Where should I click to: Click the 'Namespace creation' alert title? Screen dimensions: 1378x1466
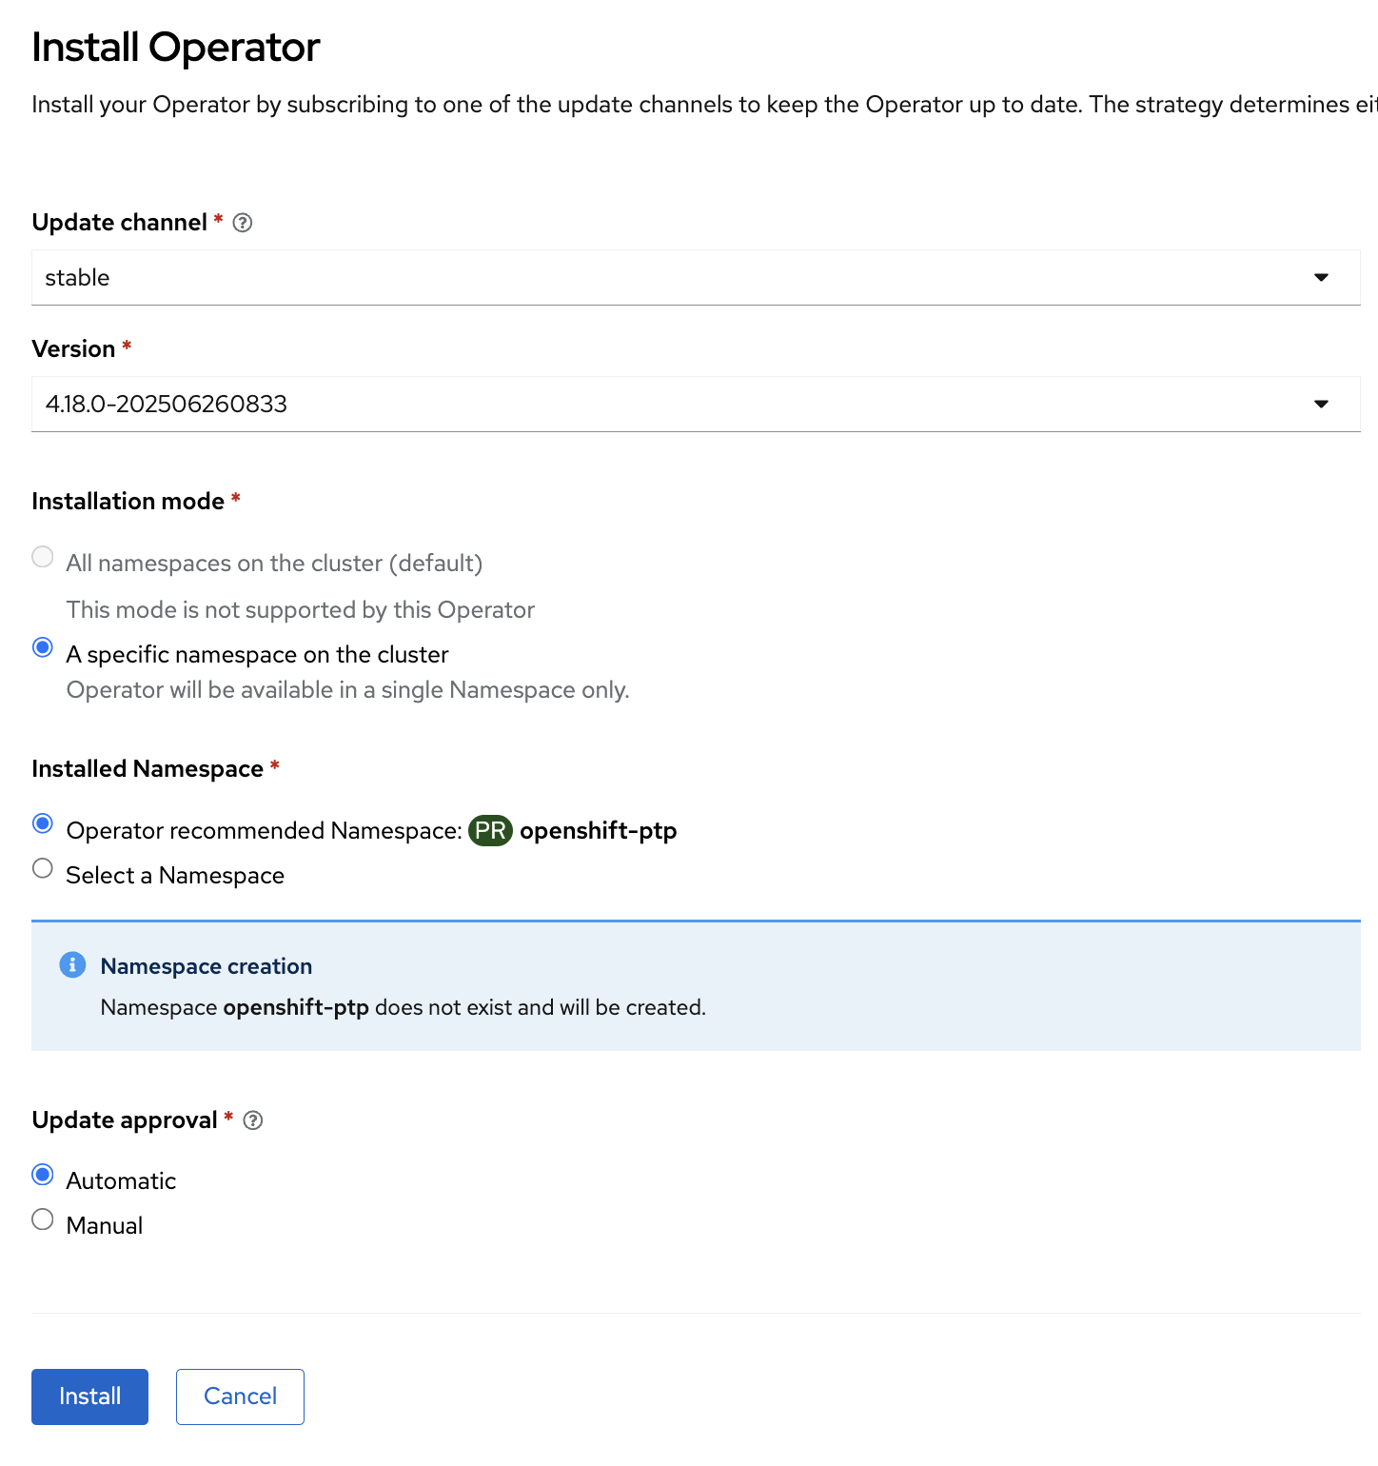tap(207, 966)
